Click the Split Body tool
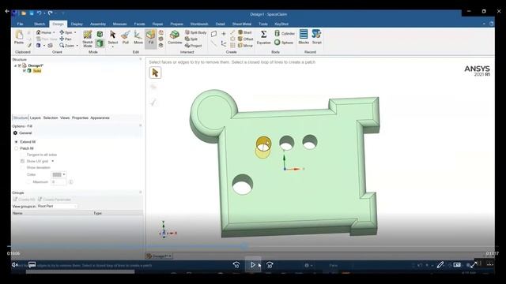Viewport: 506px width, 284px height. 195,32
